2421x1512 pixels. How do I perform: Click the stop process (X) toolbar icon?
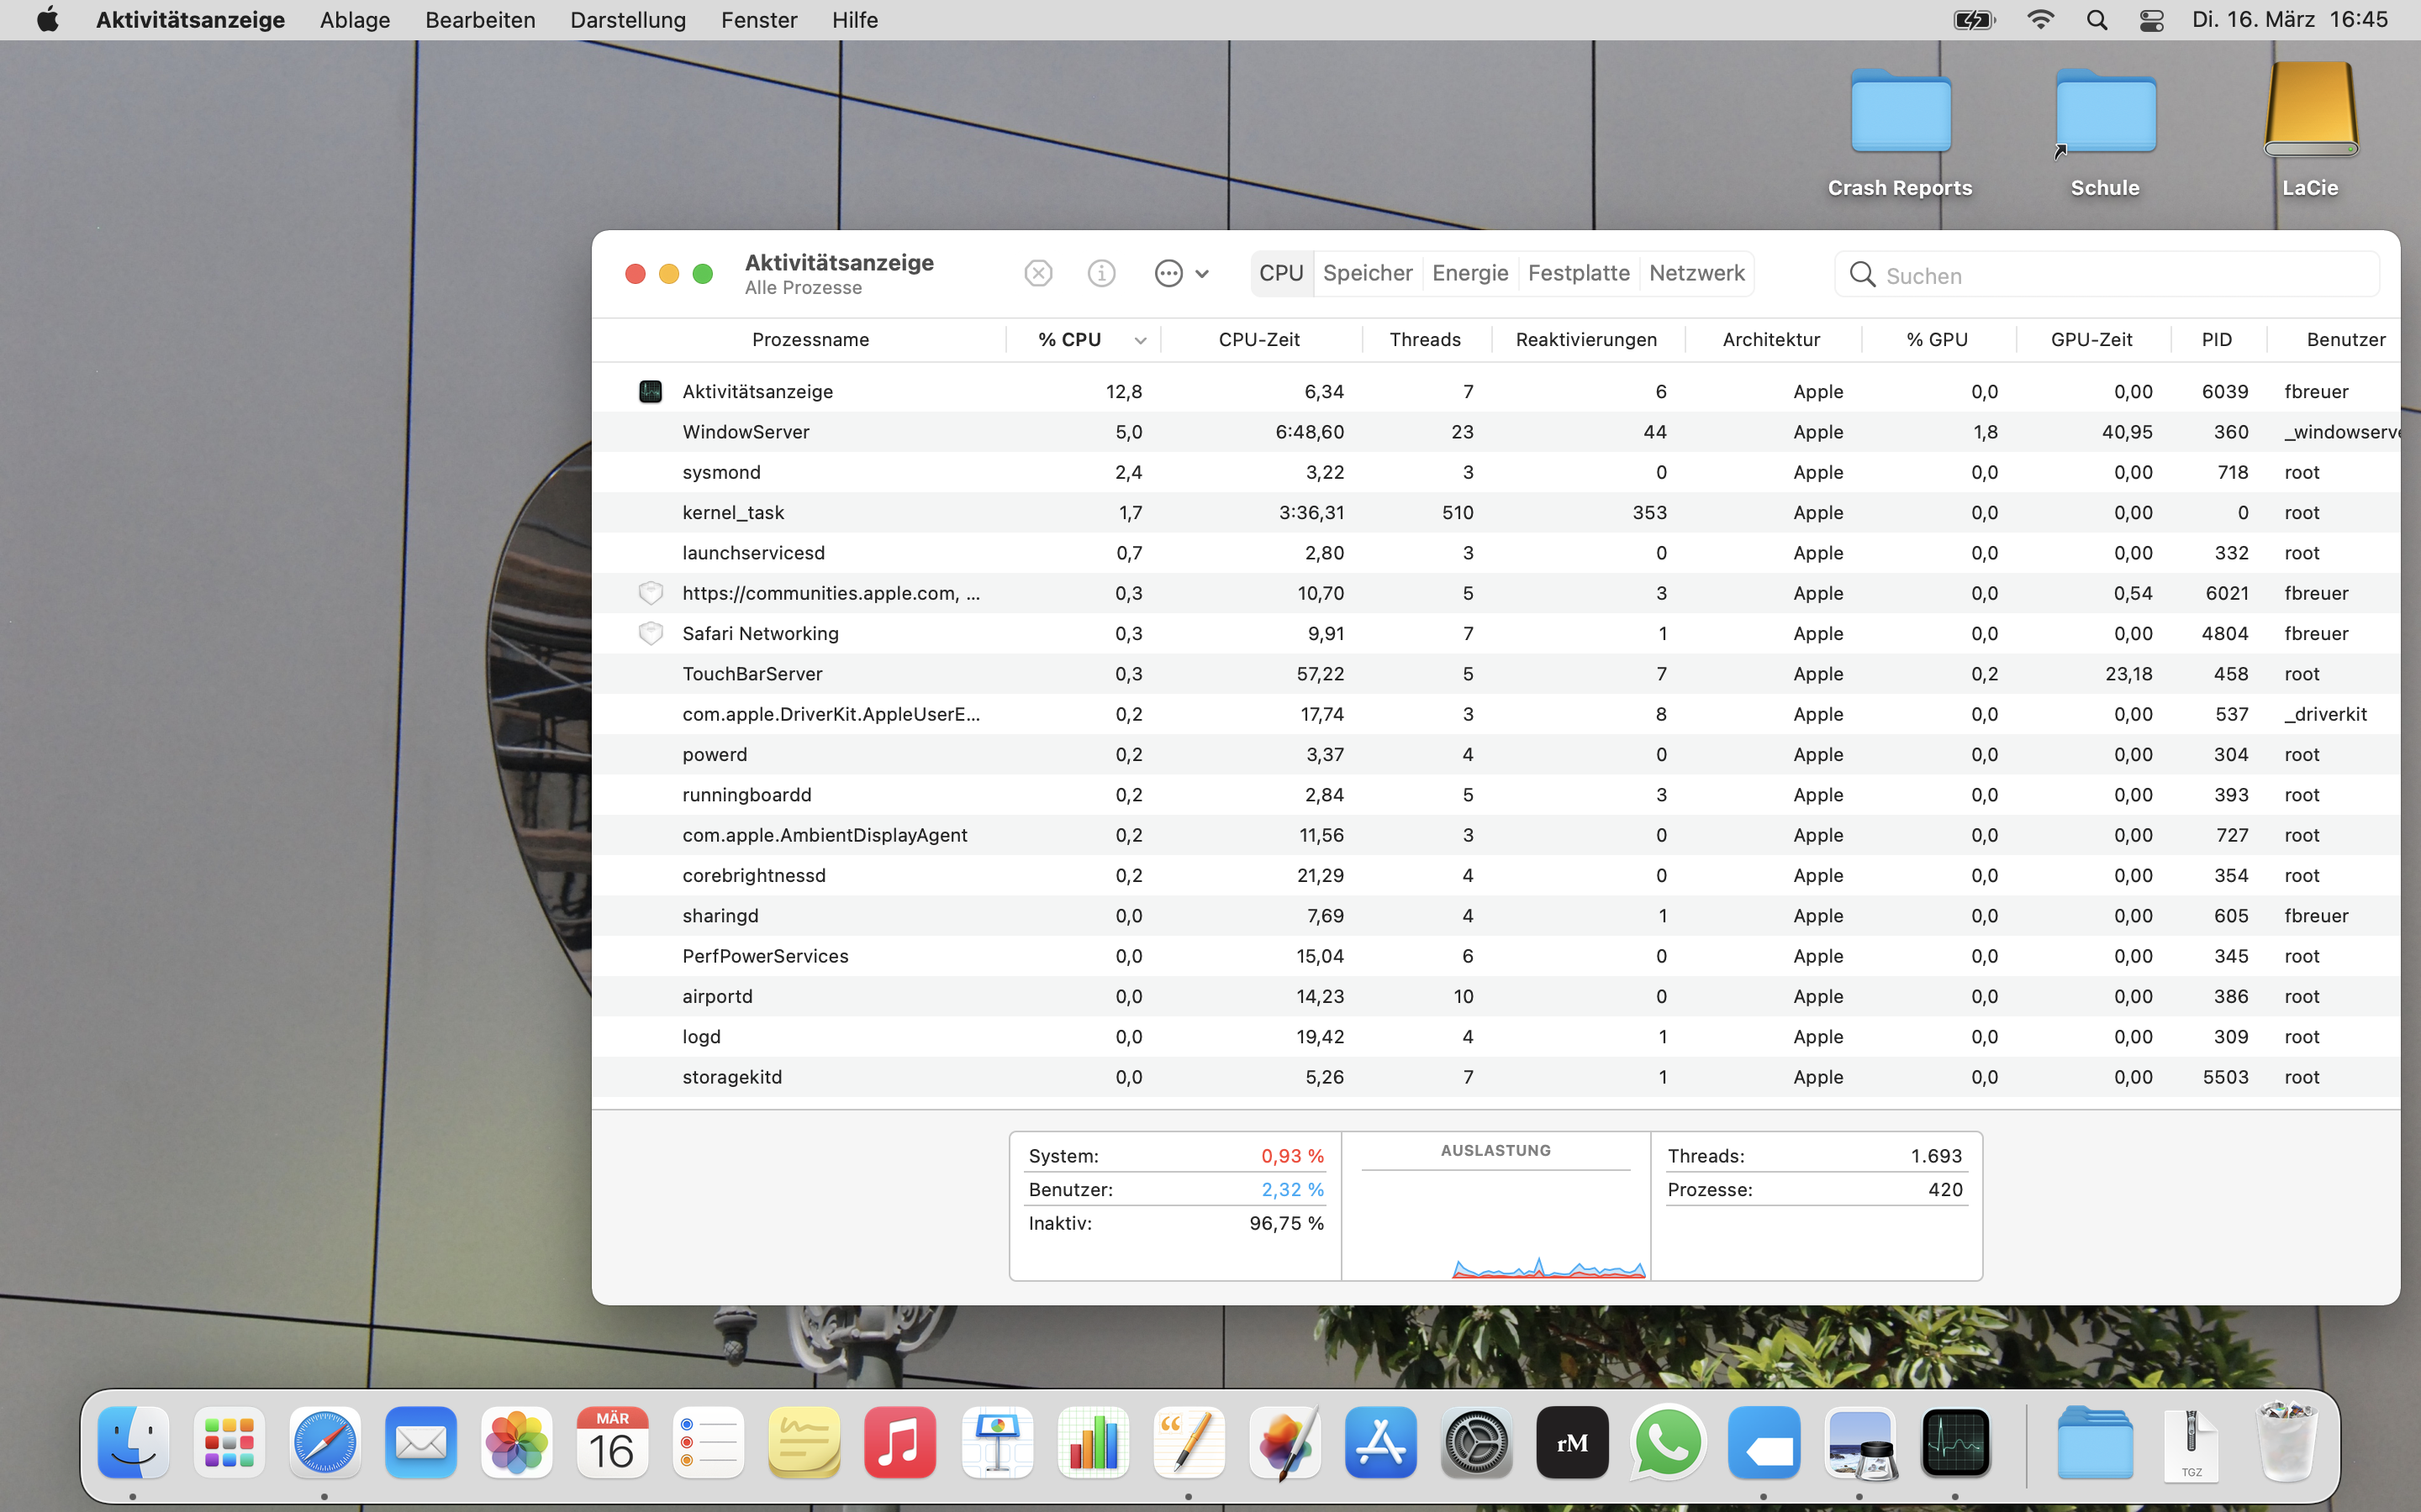1037,273
